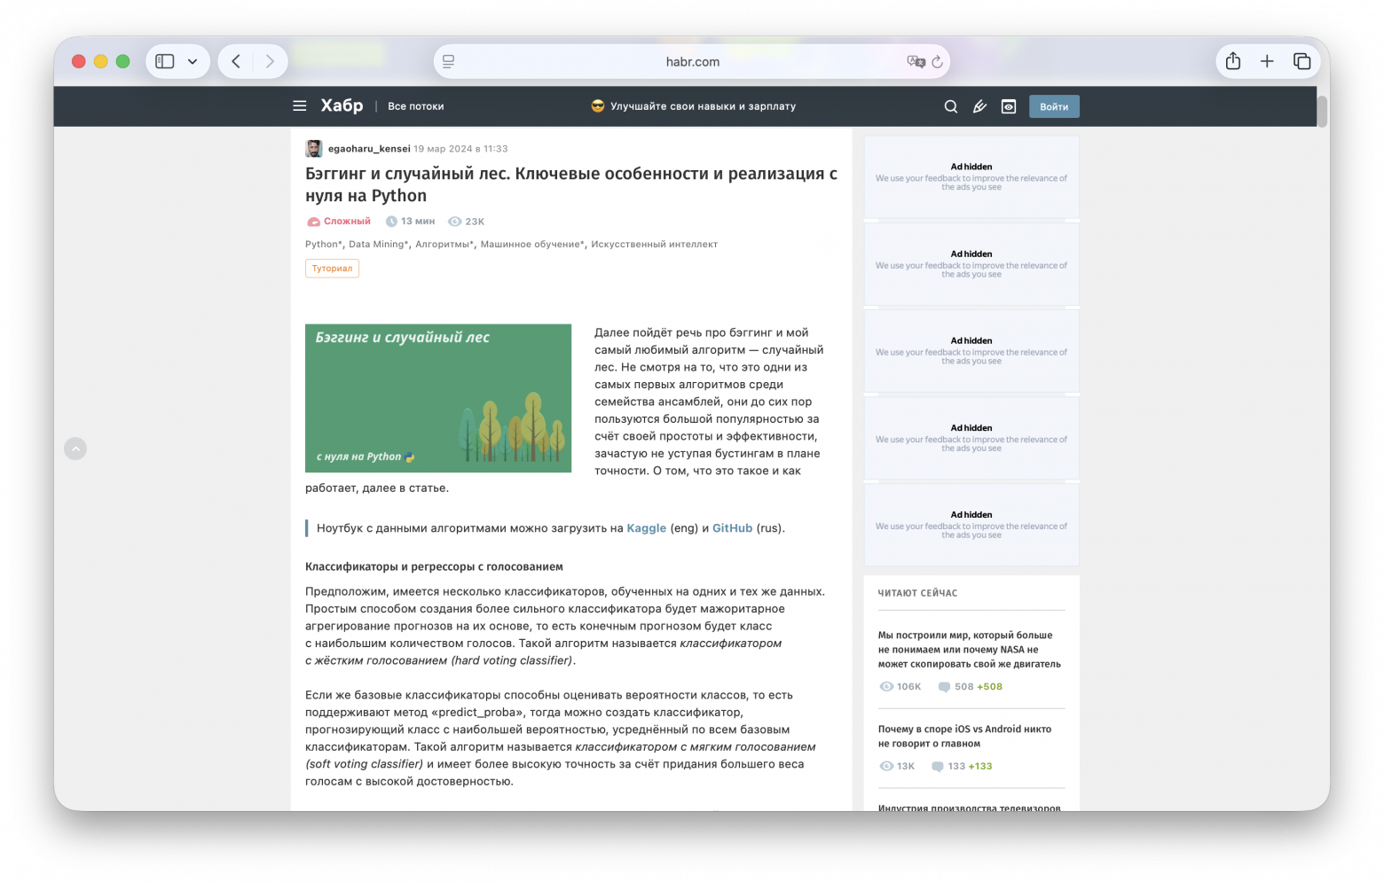This screenshot has width=1384, height=882.
Task: Select the Все потоки menu item
Action: (415, 105)
